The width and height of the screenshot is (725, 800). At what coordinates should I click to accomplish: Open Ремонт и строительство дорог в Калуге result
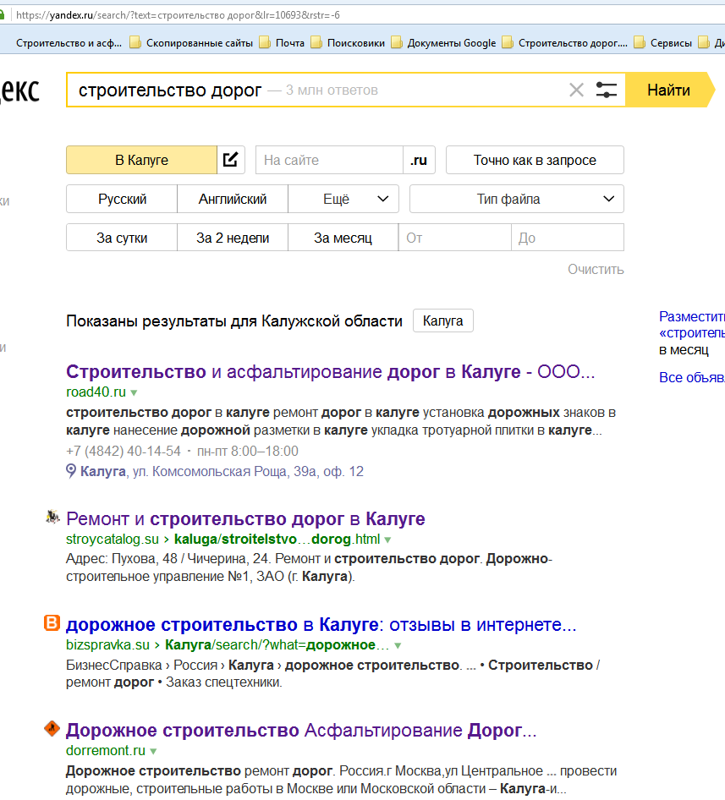coord(245,518)
